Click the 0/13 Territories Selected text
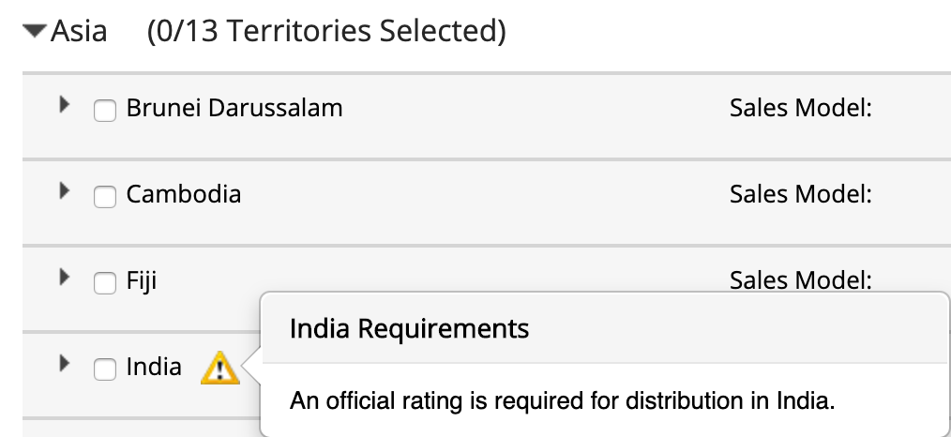Viewport: 951px width, 437px height. [326, 32]
